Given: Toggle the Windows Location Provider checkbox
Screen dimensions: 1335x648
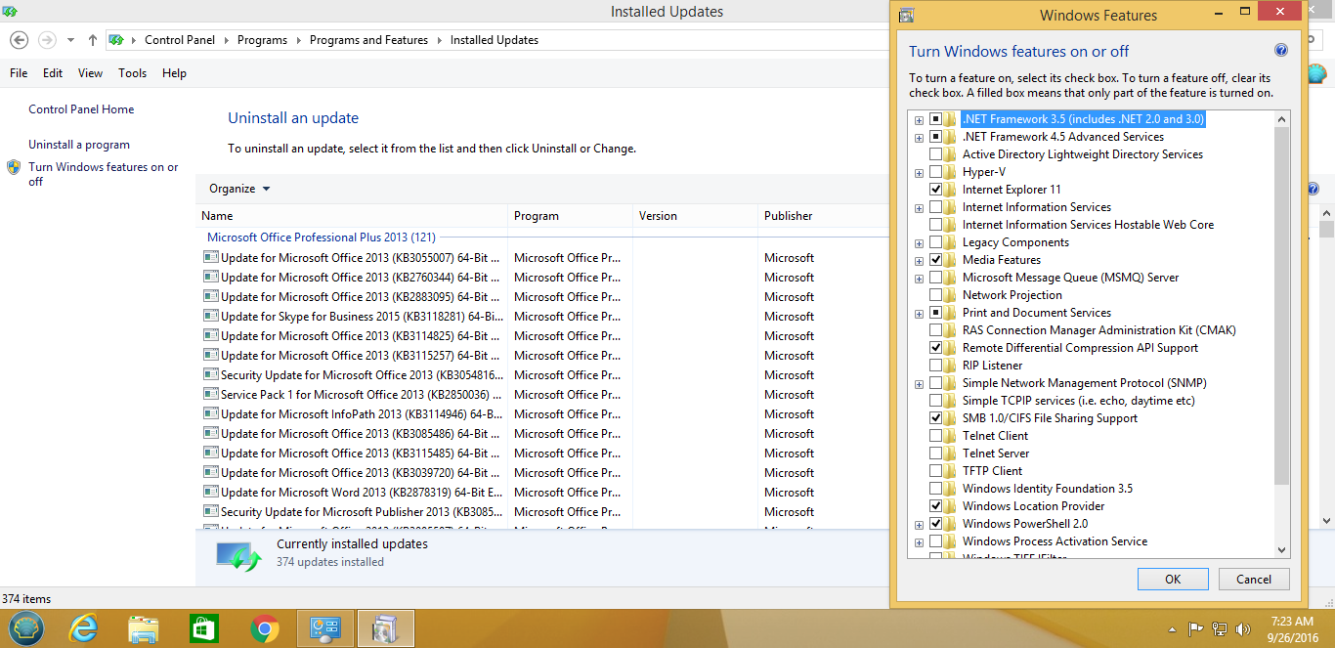Looking at the screenshot, I should pyautogui.click(x=935, y=506).
